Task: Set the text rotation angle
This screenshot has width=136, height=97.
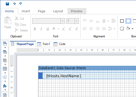Action: coord(104,21)
